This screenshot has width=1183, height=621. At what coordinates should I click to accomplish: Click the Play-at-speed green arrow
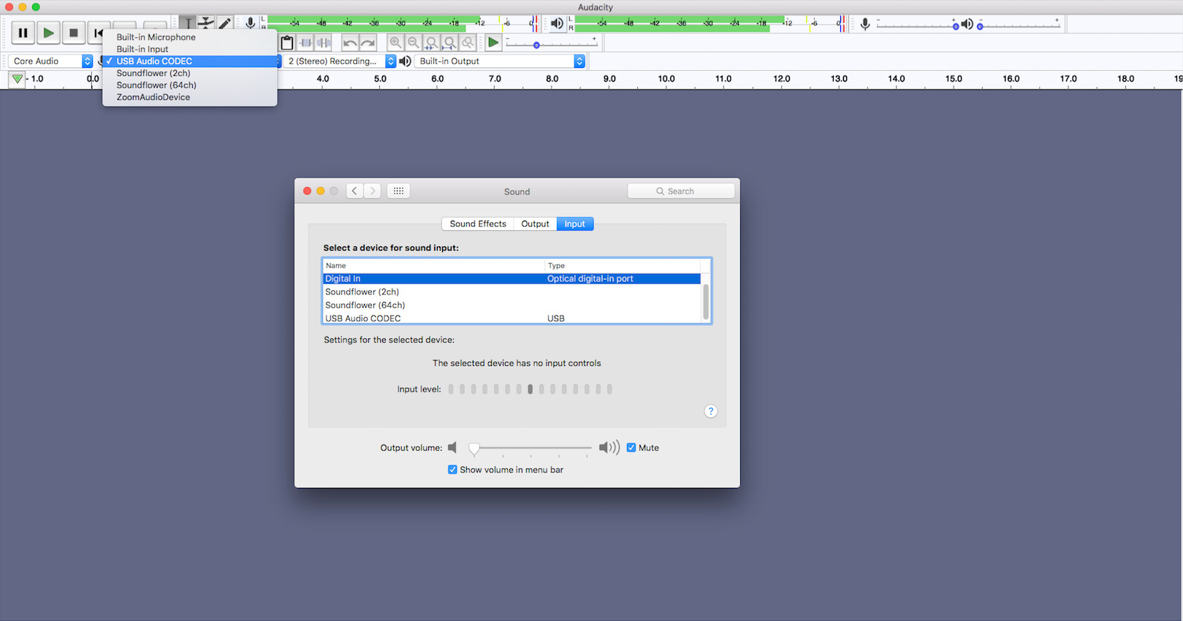pyautogui.click(x=494, y=43)
